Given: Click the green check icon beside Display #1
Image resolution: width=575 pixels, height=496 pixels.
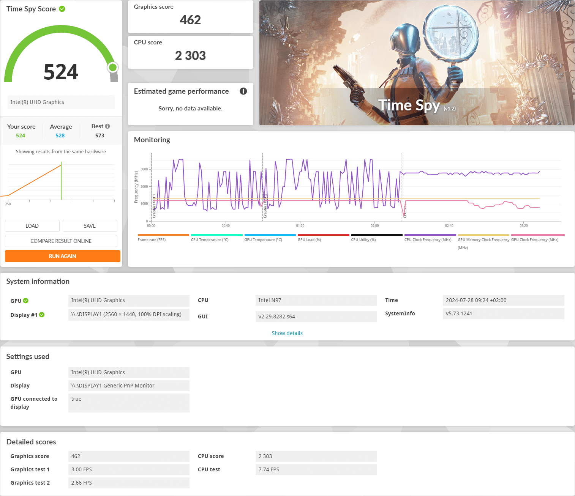Looking at the screenshot, I should (42, 315).
